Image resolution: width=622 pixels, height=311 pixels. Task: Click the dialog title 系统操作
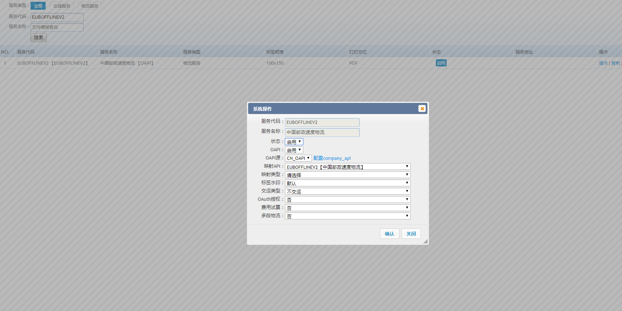click(x=262, y=109)
